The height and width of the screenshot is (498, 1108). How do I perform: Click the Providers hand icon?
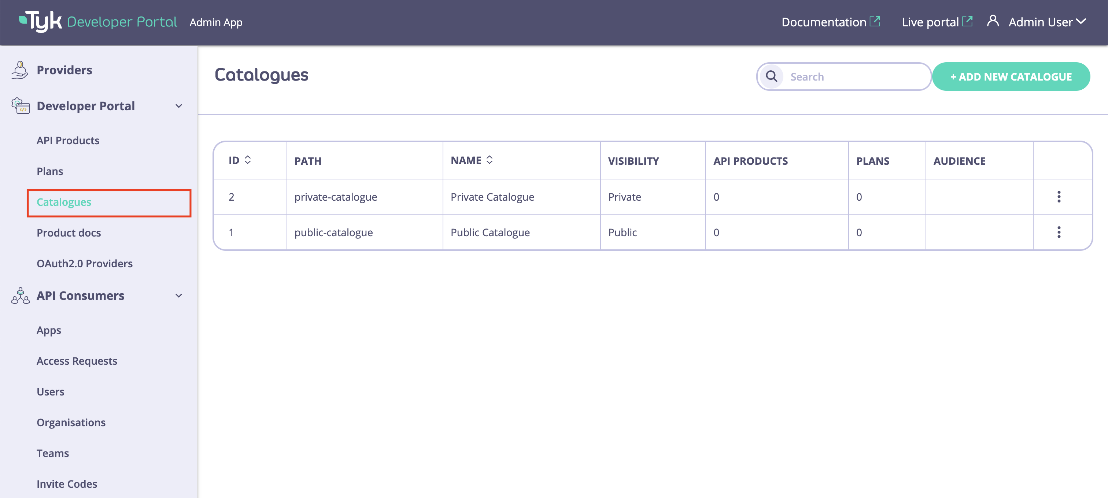(20, 69)
